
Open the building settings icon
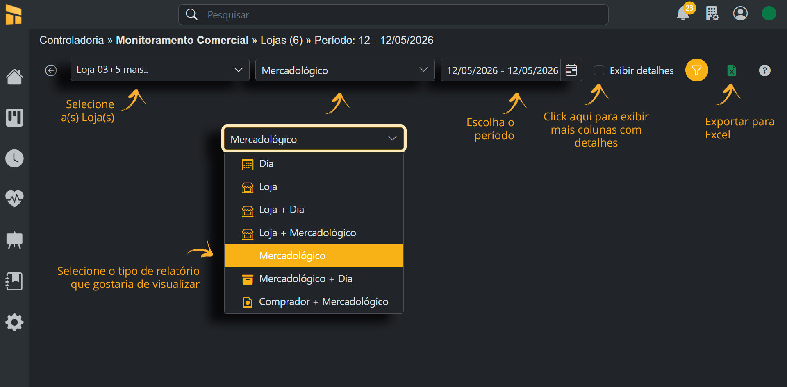click(x=712, y=14)
